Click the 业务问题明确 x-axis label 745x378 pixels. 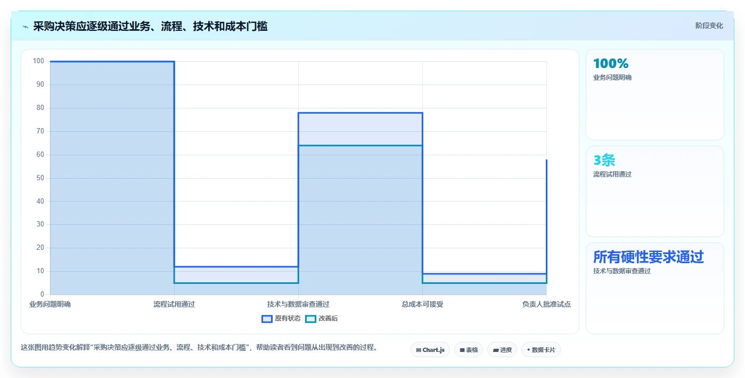[x=50, y=304]
